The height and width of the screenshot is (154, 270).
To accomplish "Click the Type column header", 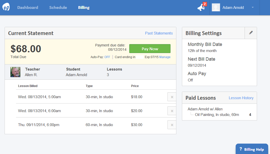I will pyautogui.click(x=89, y=86).
